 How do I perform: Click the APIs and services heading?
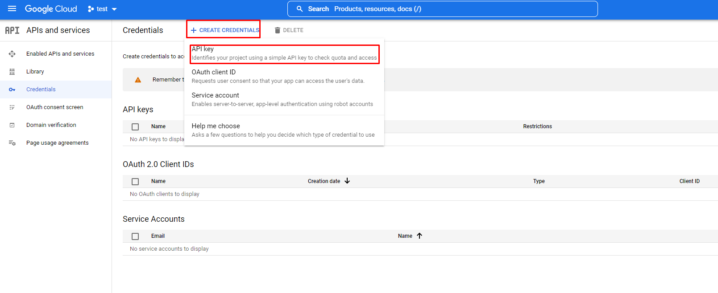click(x=58, y=30)
